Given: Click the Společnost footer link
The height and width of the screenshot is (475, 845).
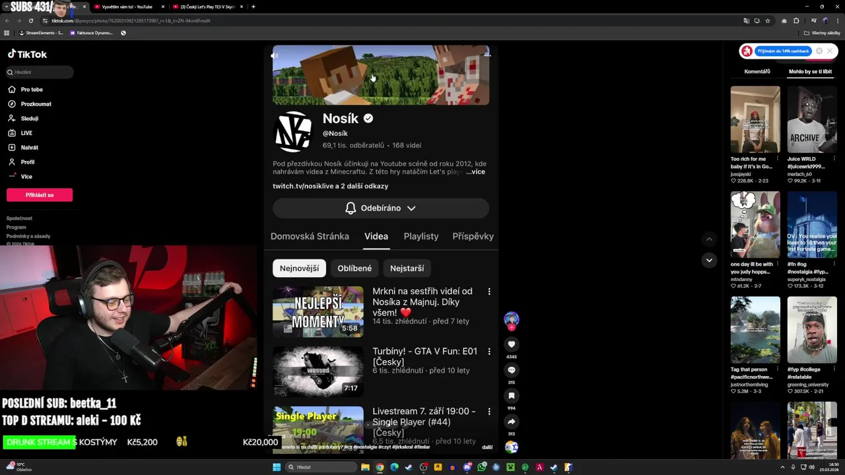Looking at the screenshot, I should (19, 218).
